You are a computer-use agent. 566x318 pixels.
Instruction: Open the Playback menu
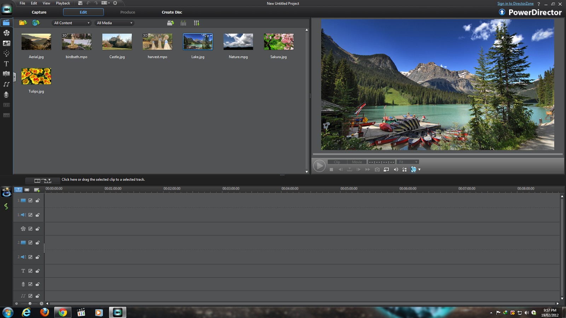pyautogui.click(x=63, y=3)
